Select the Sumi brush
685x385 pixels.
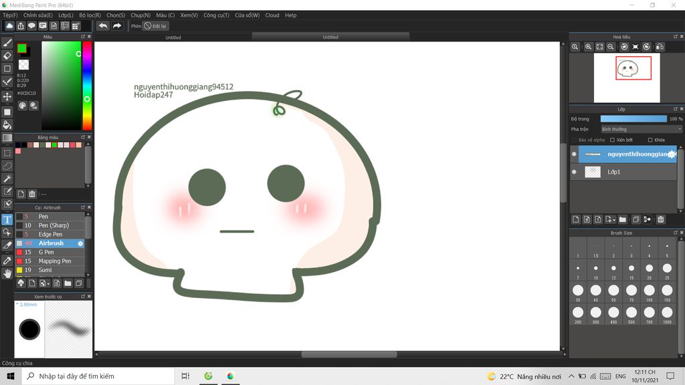coord(50,270)
